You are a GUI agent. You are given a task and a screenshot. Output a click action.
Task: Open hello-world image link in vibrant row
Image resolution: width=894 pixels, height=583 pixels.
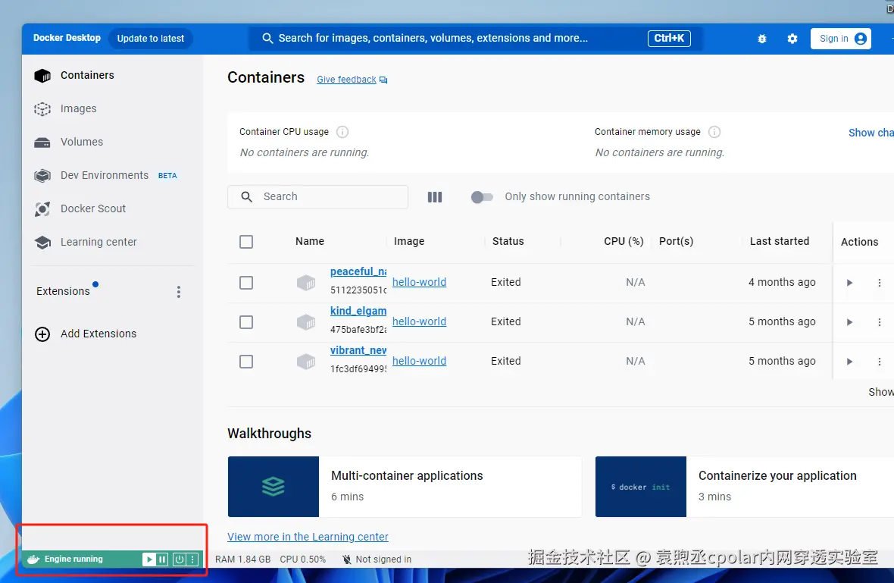[419, 361]
